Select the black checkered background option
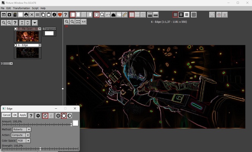 coord(181,15)
